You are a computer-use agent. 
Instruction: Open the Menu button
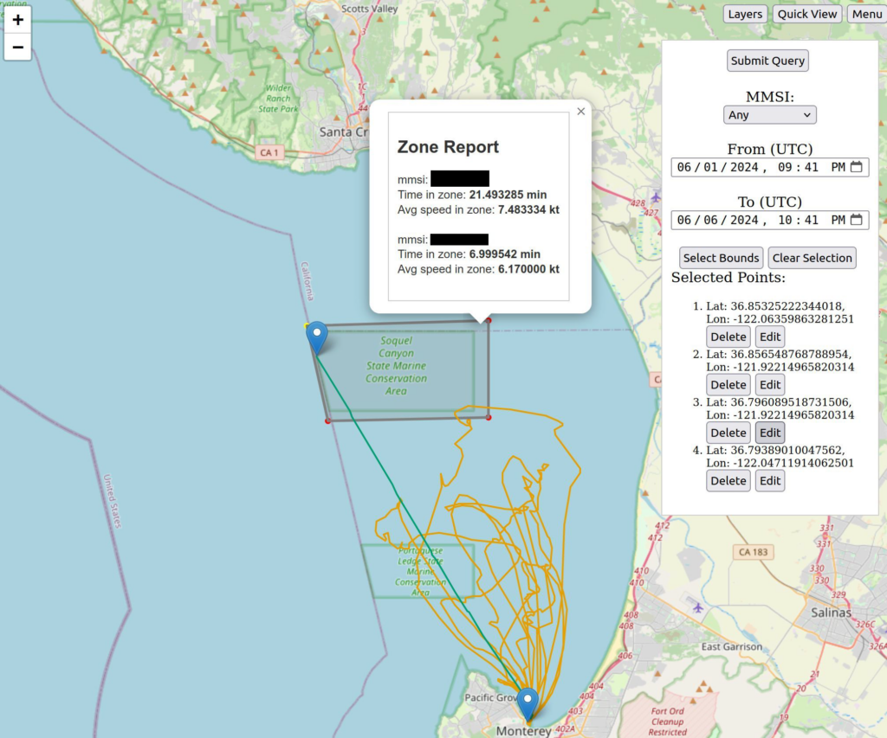pos(866,14)
